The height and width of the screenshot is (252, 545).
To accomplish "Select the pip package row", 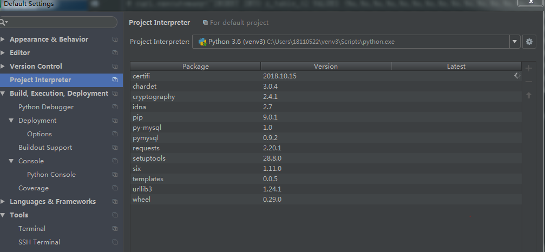I will [326, 117].
